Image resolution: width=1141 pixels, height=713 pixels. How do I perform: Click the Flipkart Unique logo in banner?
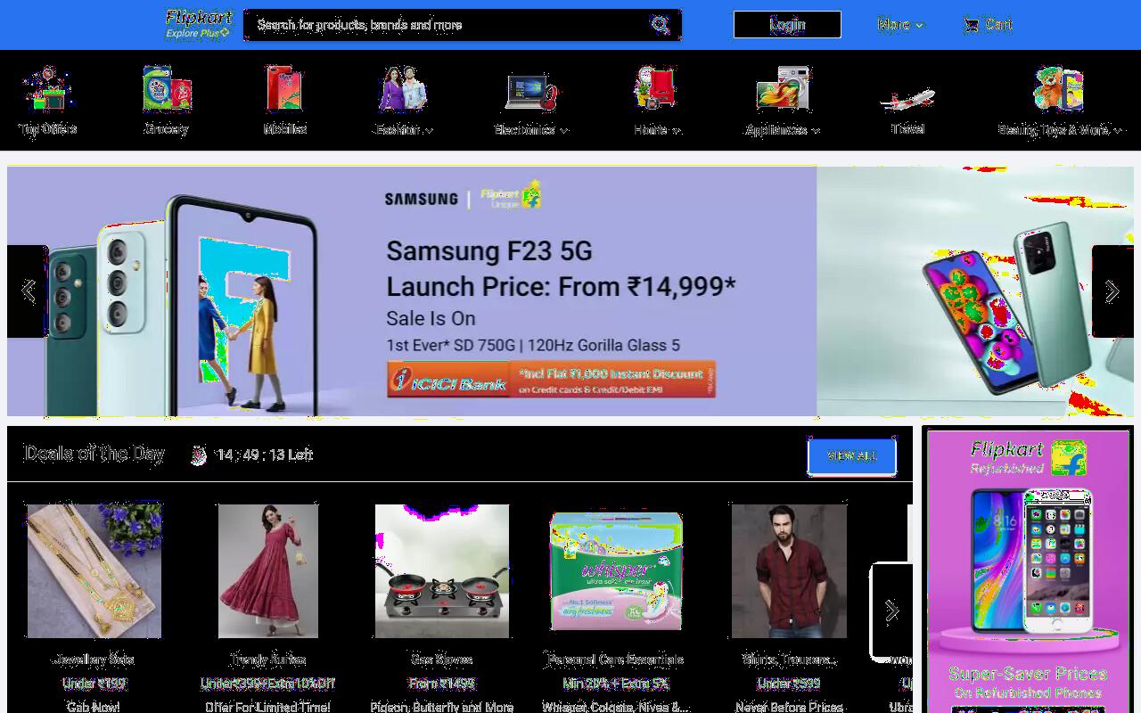point(510,196)
